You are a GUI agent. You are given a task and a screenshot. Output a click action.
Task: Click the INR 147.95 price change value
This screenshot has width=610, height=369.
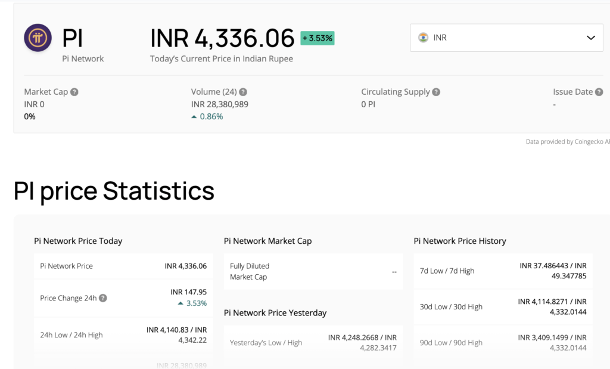(x=189, y=292)
